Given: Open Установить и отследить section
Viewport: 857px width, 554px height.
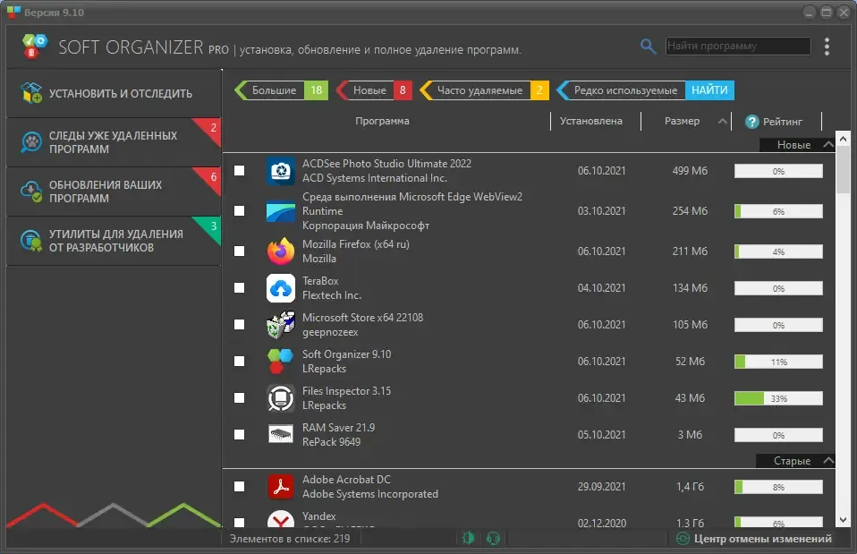Looking at the screenshot, I should (114, 93).
